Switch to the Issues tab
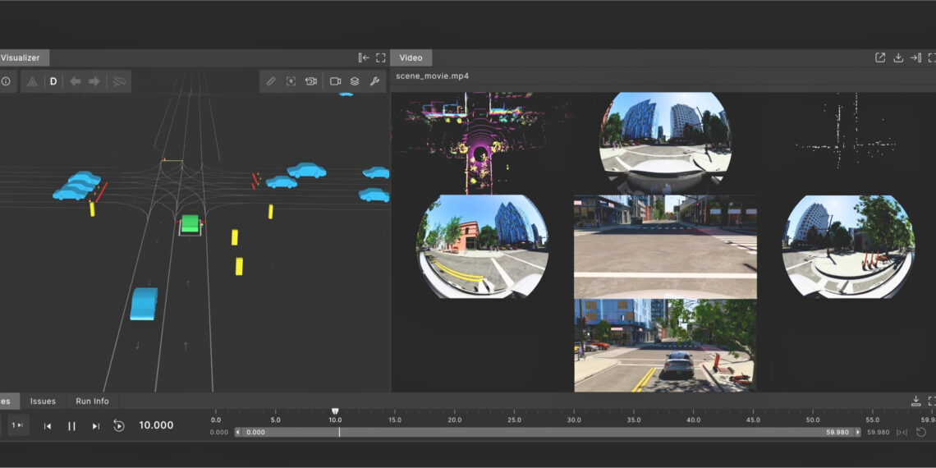936x468 pixels. 43,401
